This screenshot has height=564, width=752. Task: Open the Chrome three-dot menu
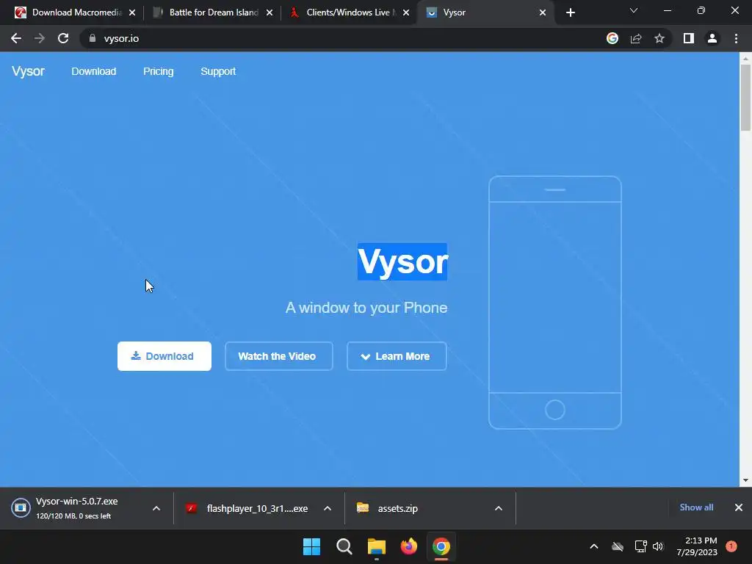pyautogui.click(x=736, y=38)
